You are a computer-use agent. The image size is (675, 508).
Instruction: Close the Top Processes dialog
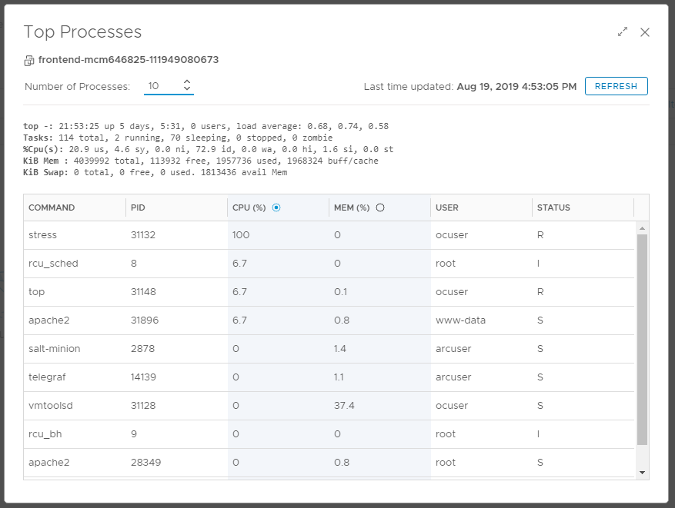tap(645, 32)
